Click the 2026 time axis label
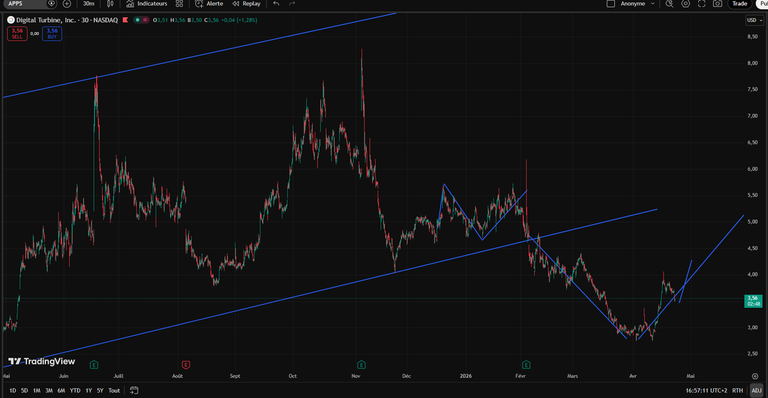768x398 pixels. [466, 376]
